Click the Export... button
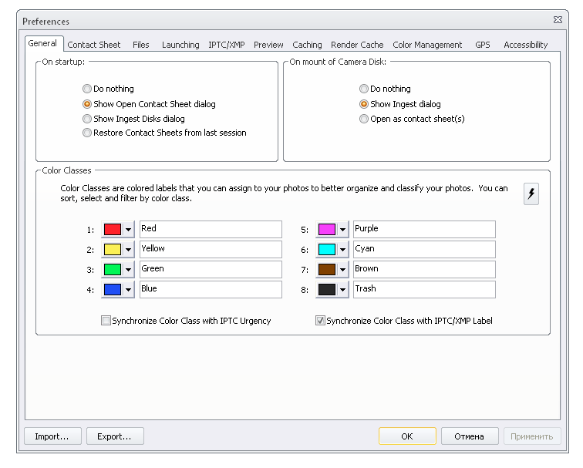Viewport: 583px width, 468px height. [x=114, y=436]
